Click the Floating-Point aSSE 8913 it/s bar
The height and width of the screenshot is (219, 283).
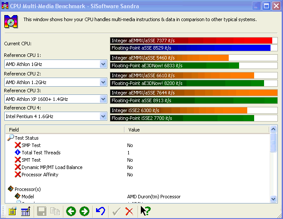tap(194, 100)
